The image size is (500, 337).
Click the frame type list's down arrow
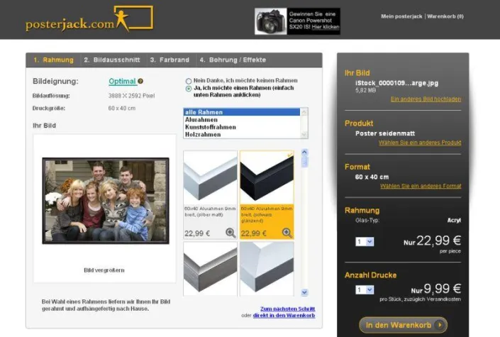[304, 135]
